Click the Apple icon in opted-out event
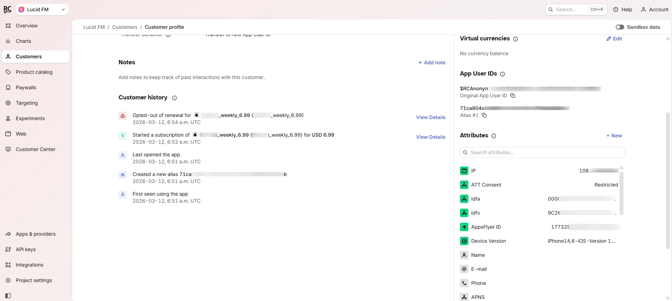Screen dimensions: 672x301 tap(197, 115)
